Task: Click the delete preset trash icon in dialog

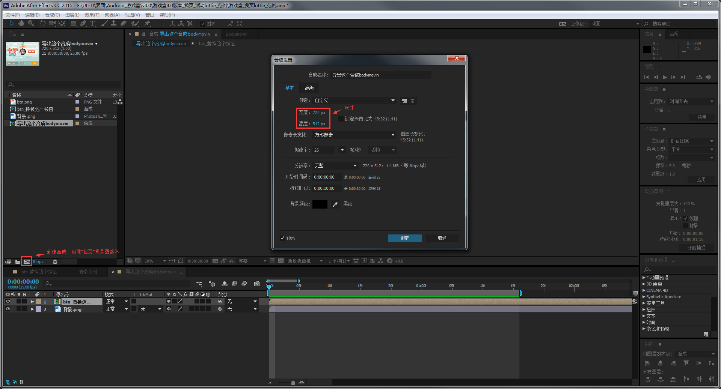Action: point(412,101)
